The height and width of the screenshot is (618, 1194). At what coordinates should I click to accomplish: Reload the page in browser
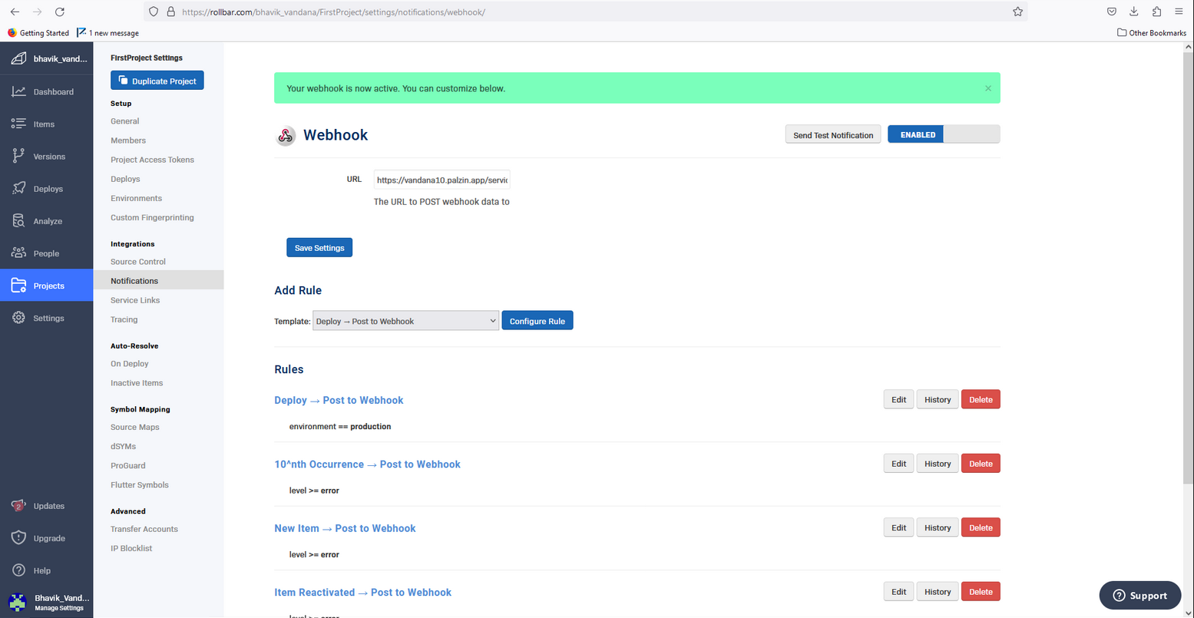60,12
